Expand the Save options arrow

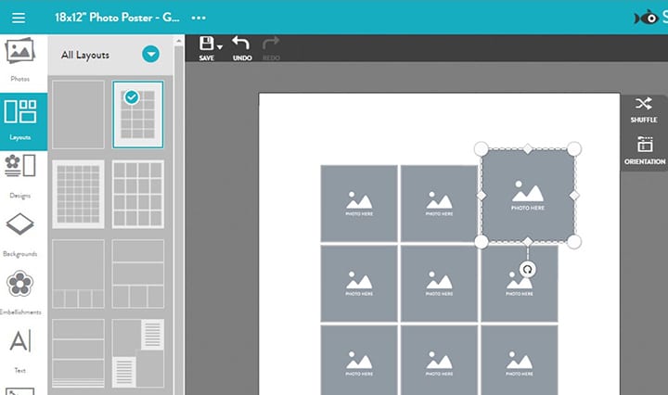coord(220,46)
